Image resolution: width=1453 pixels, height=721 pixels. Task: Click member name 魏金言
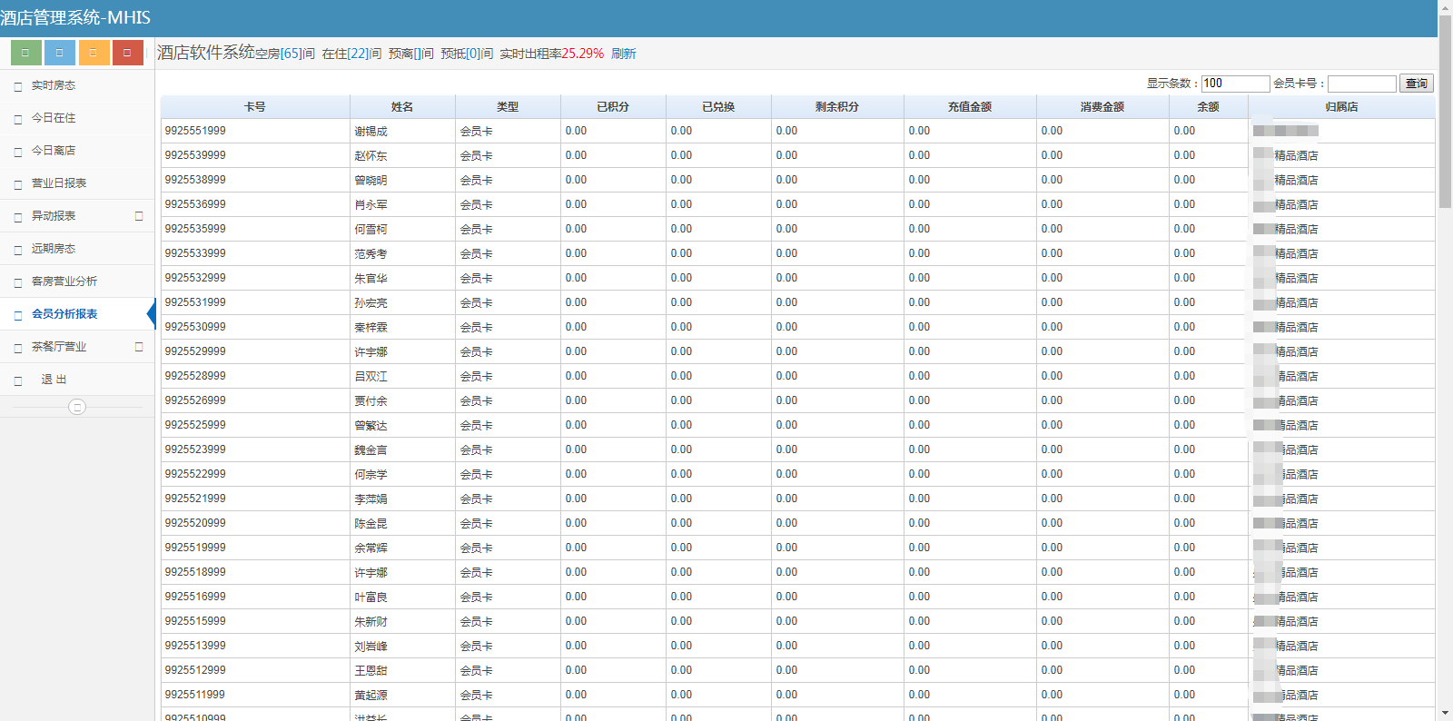pos(371,450)
